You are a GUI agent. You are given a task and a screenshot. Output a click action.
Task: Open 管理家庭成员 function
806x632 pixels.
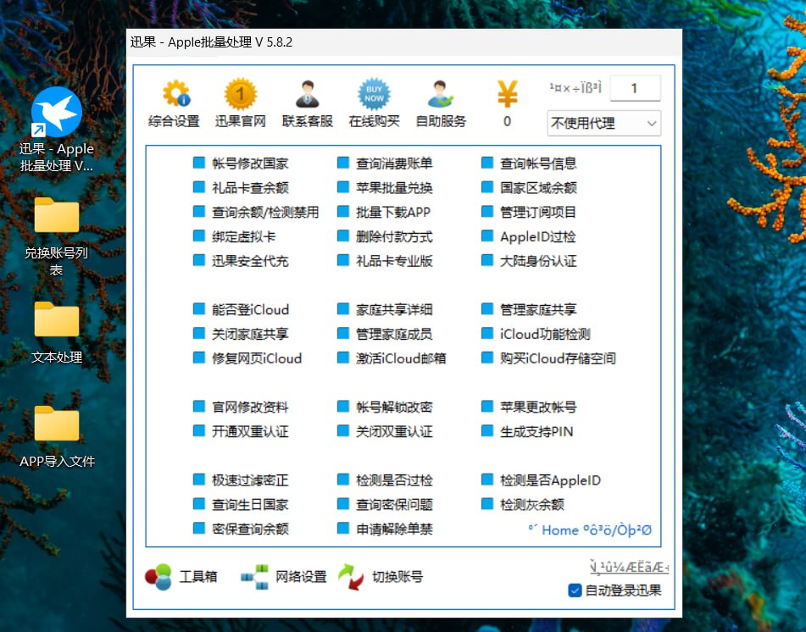(394, 334)
